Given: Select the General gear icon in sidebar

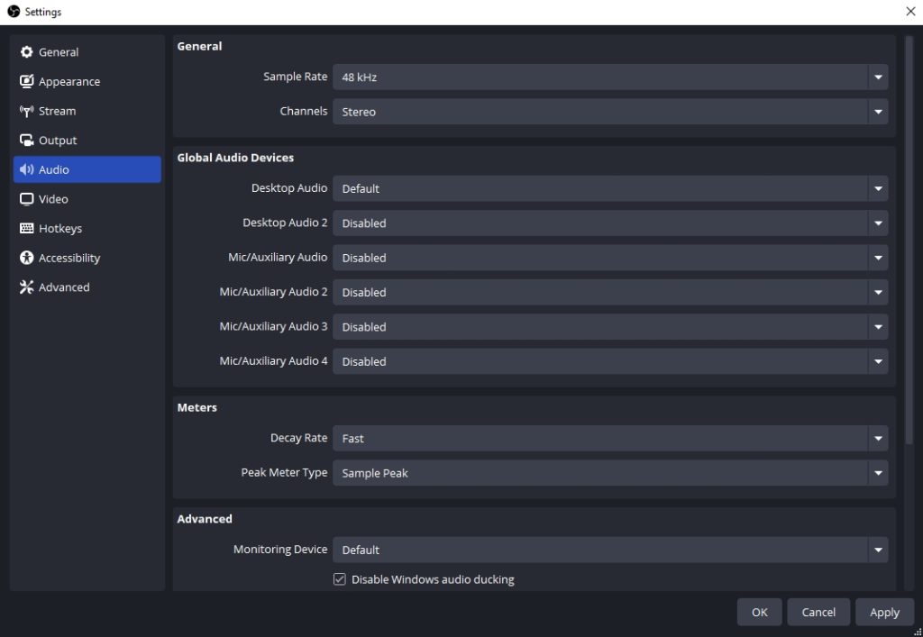Looking at the screenshot, I should [x=26, y=51].
